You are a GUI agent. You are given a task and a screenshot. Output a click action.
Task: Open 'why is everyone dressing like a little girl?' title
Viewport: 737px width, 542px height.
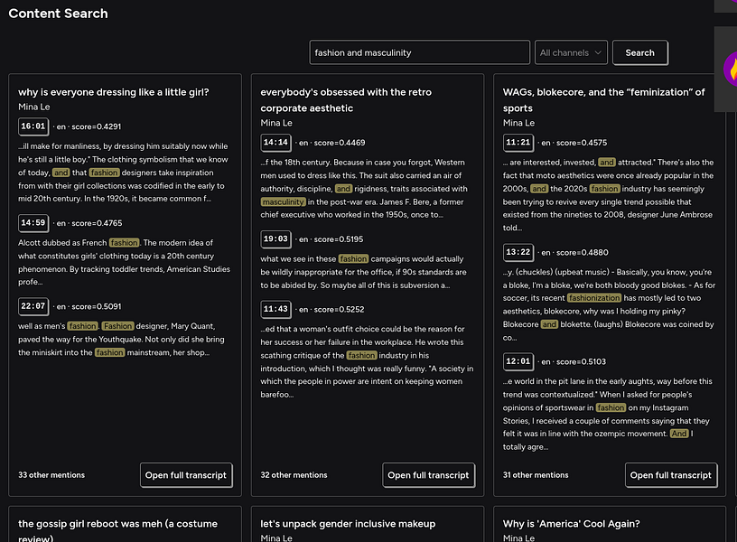(x=114, y=92)
